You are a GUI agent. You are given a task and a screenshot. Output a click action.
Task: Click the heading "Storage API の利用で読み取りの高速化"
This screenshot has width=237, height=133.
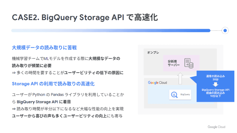pyautogui.click(x=53, y=84)
